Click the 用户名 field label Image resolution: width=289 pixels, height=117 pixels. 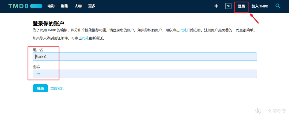pyautogui.click(x=38, y=50)
